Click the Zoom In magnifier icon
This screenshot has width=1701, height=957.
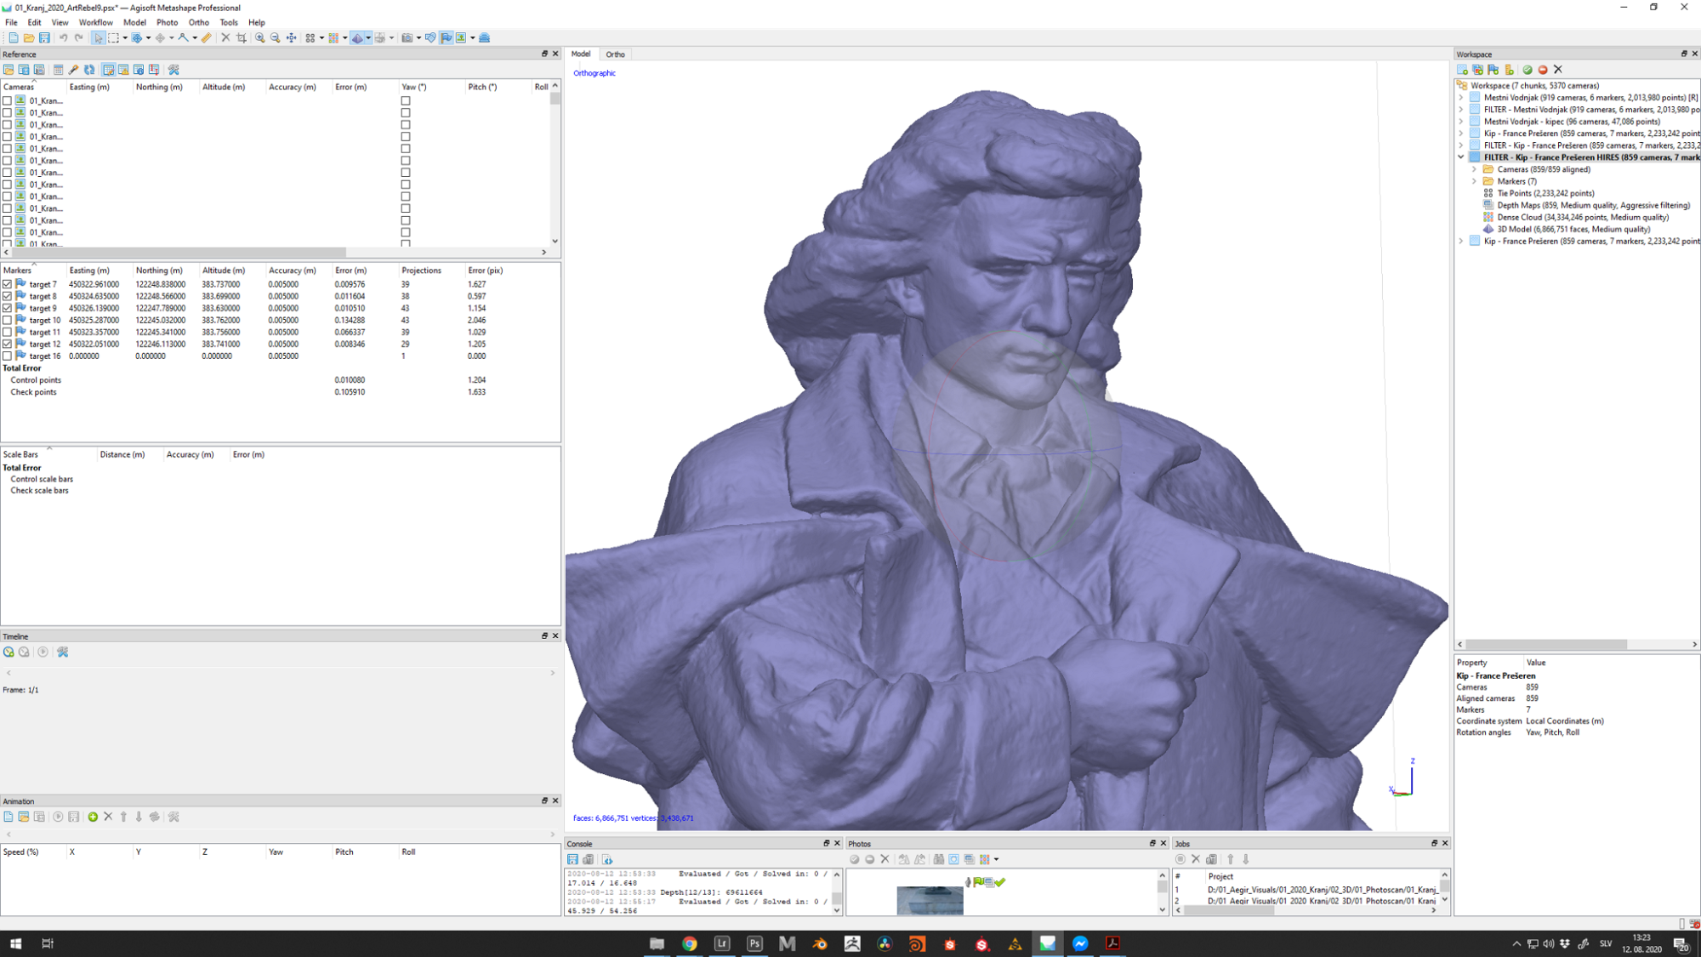pyautogui.click(x=259, y=37)
